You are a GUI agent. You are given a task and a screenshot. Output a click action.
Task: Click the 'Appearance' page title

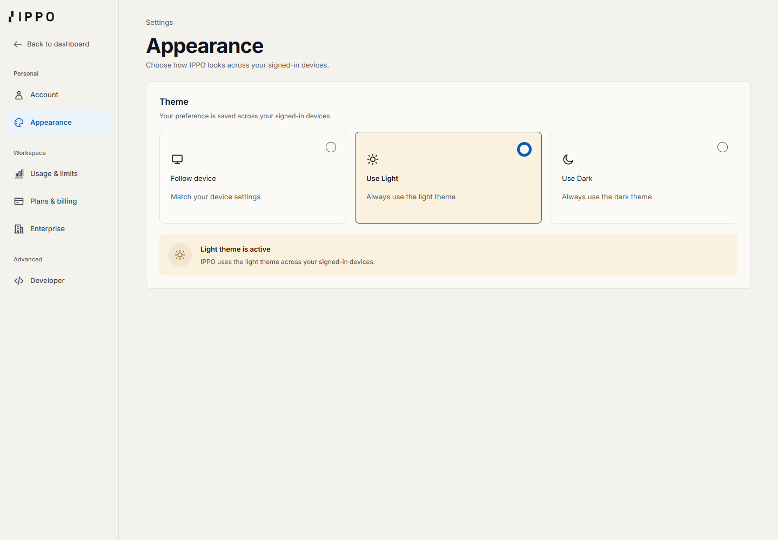(x=205, y=46)
